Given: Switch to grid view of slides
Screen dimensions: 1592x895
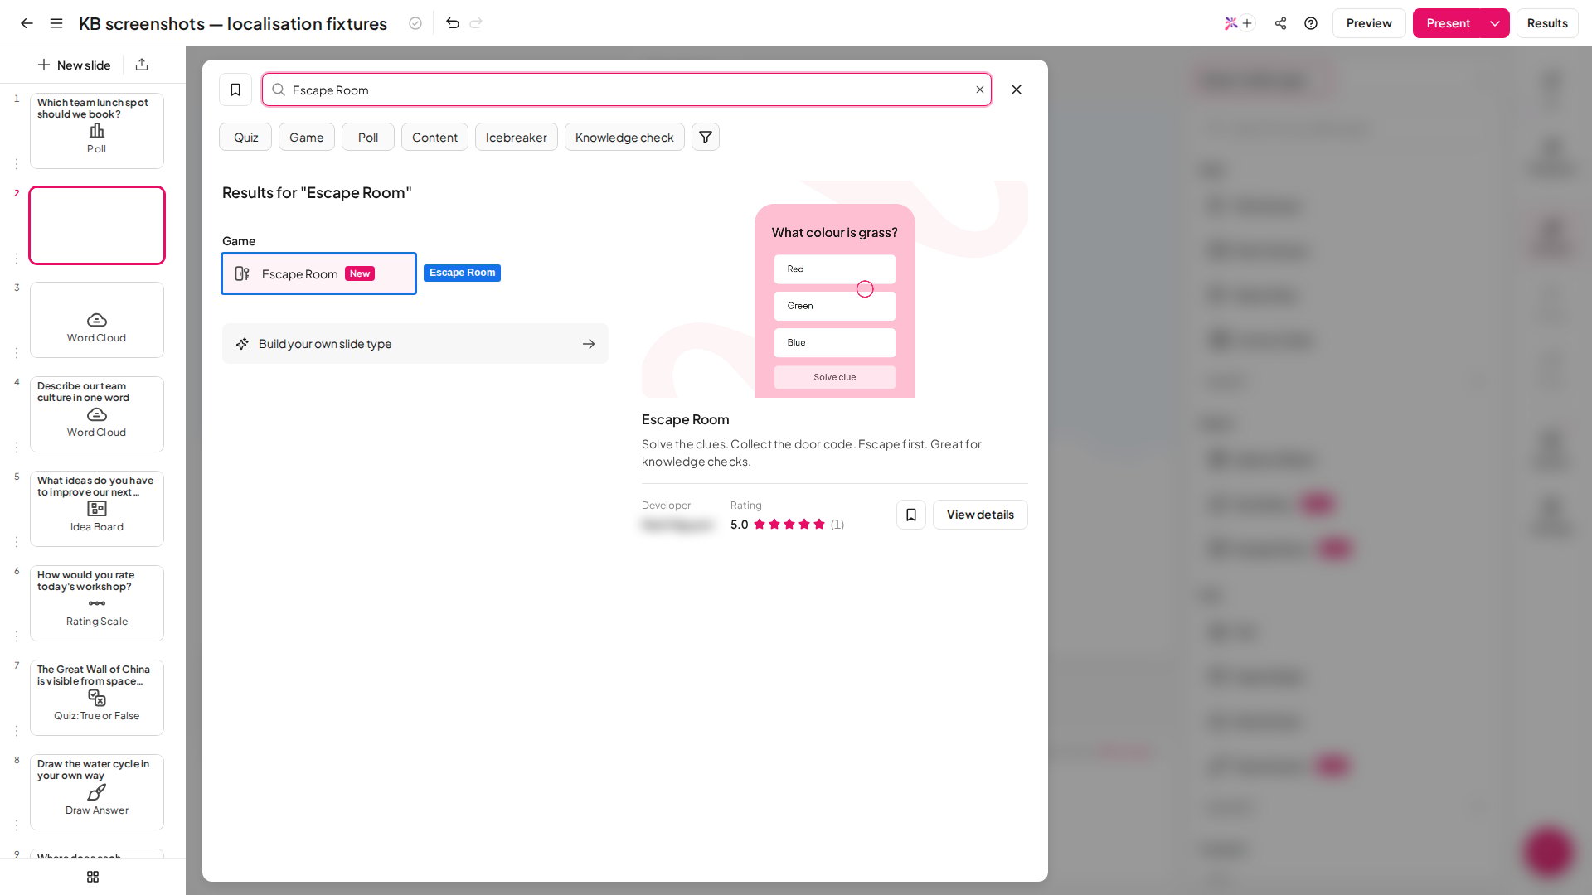Looking at the screenshot, I should 93,877.
